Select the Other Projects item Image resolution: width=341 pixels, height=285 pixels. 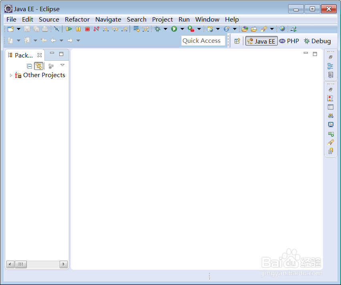[44, 75]
